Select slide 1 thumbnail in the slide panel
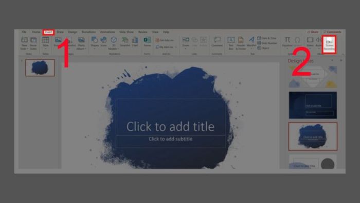Viewport: 360px width, 203px height. (40, 67)
